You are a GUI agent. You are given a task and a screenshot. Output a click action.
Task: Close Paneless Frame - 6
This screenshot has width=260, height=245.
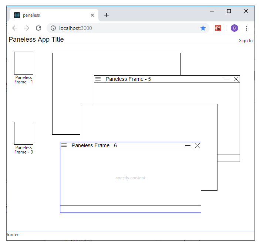(x=197, y=145)
